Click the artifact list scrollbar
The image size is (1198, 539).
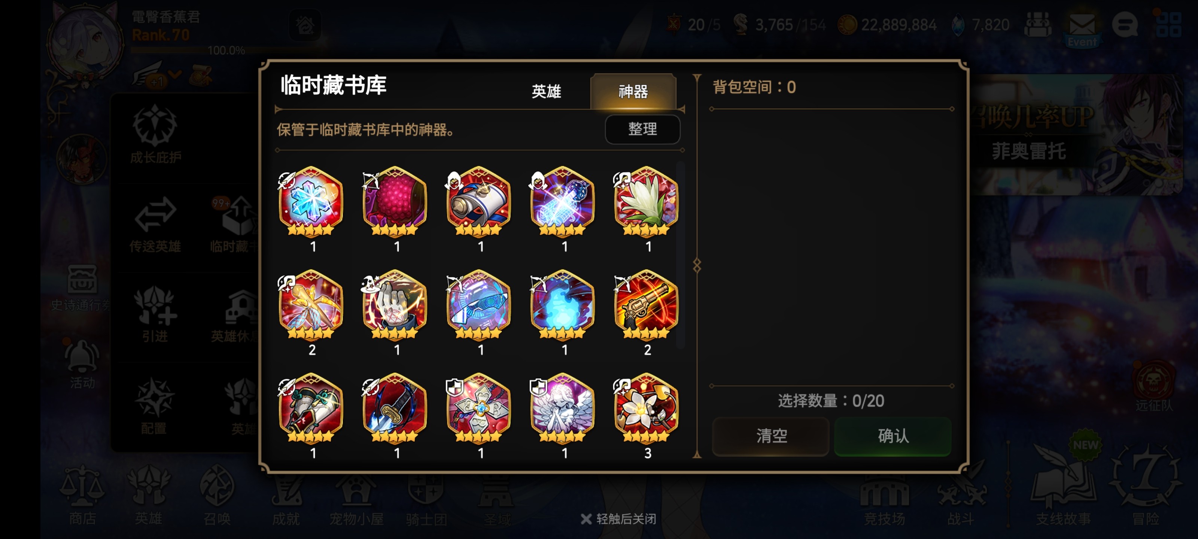pos(681,255)
